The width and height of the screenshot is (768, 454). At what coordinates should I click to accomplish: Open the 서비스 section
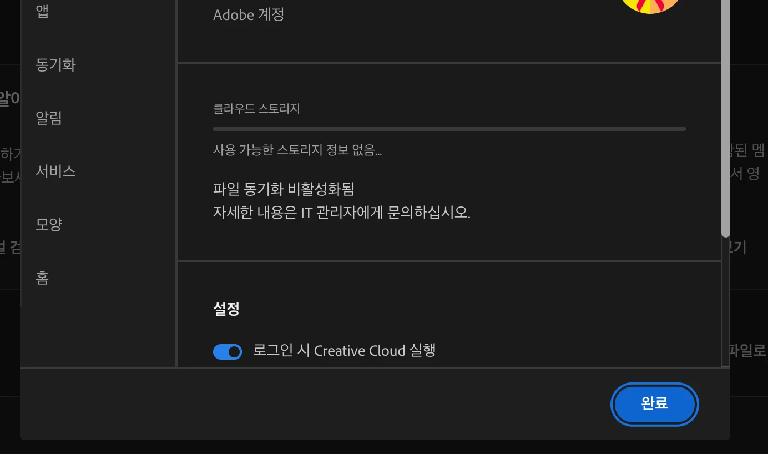[x=55, y=171]
